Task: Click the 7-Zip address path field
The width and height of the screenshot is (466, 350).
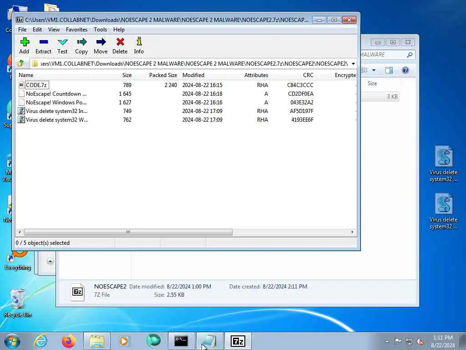Action: [190, 63]
